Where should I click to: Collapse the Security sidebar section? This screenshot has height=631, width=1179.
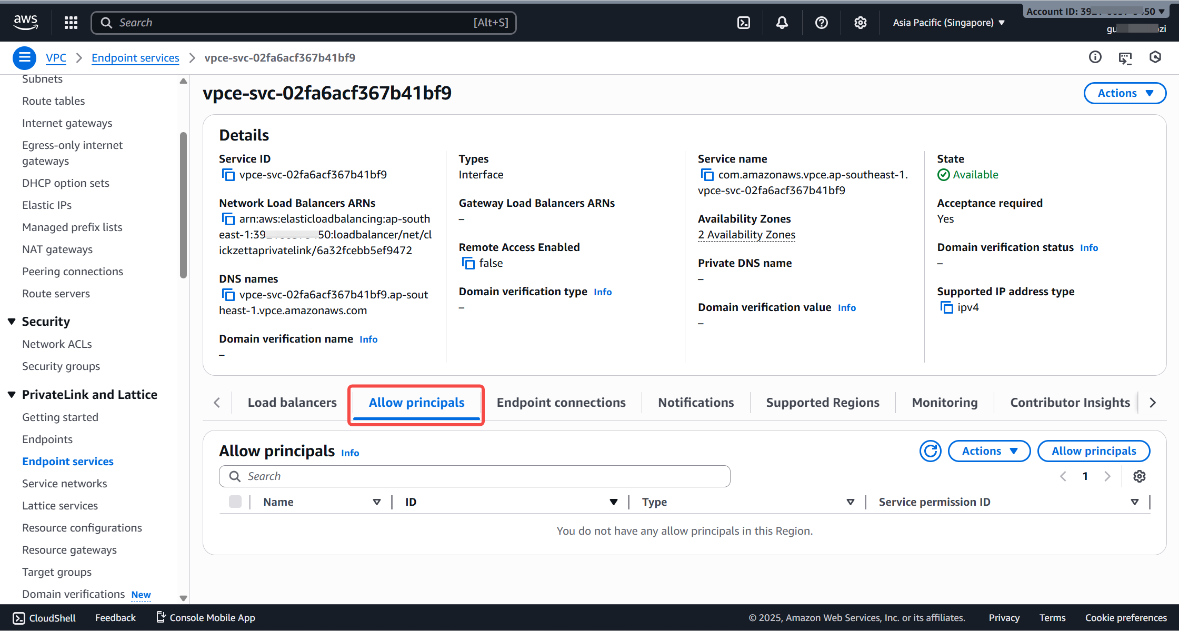click(12, 322)
